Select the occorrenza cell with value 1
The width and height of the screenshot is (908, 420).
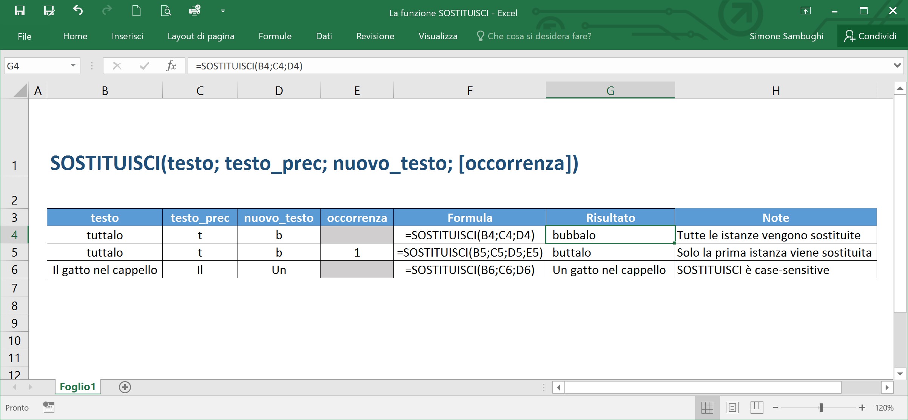[357, 252]
